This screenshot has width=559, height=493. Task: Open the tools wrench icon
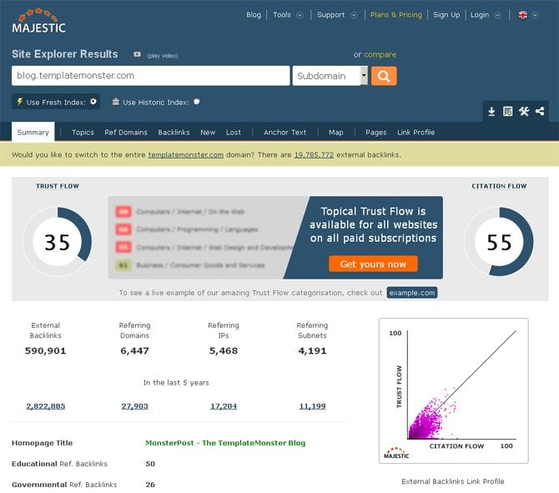(524, 112)
